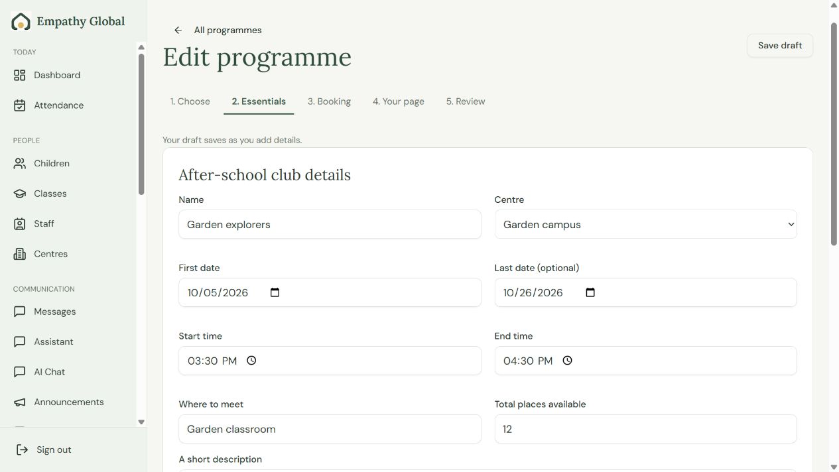Open the Attendance sidebar label

(59, 105)
